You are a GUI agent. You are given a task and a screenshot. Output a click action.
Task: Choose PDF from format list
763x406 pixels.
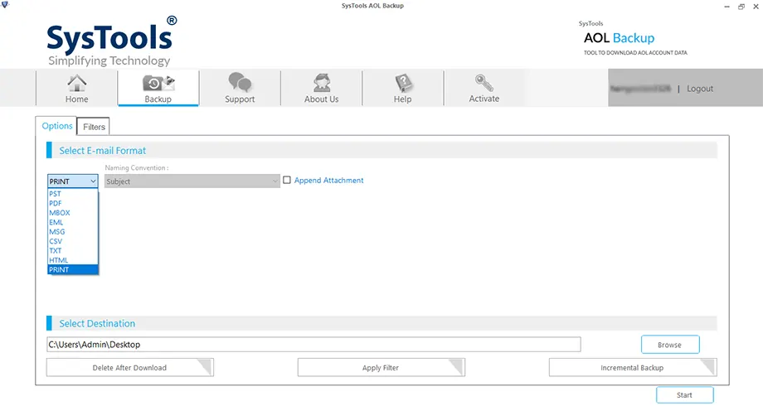tap(73, 203)
